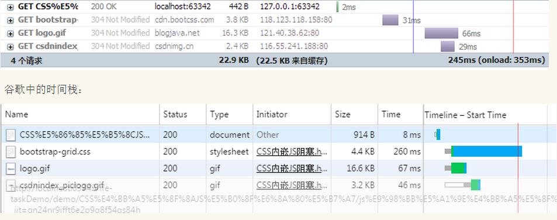This screenshot has width=557, height=220.
Task: Expand the GET bootstrap request details
Action: [11, 20]
